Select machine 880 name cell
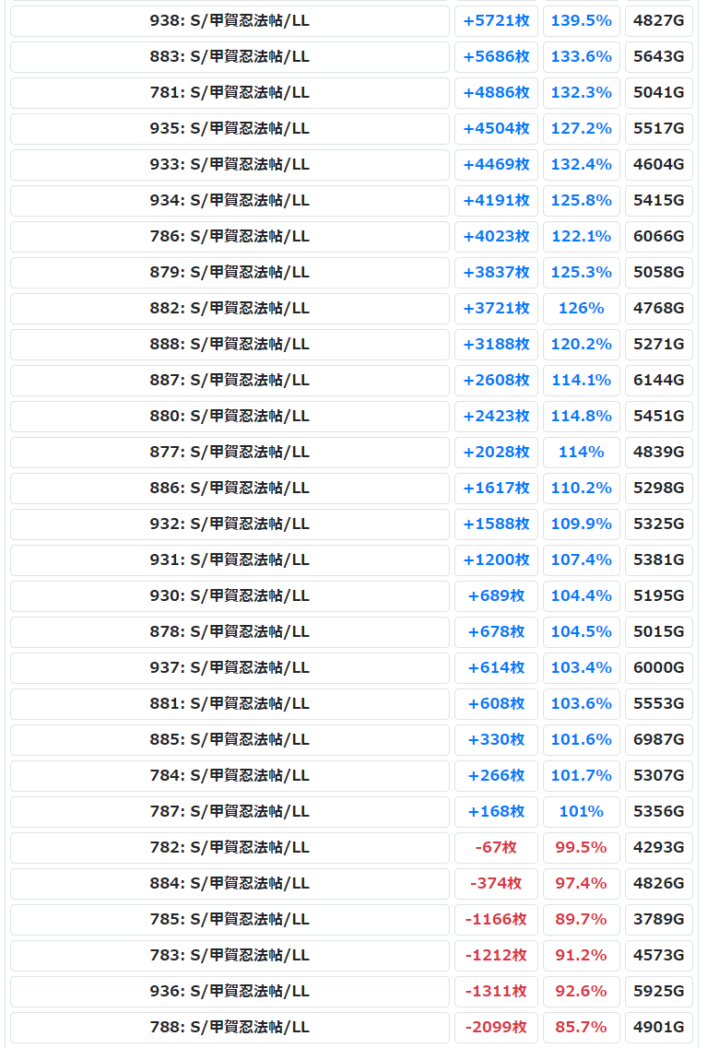 [230, 417]
